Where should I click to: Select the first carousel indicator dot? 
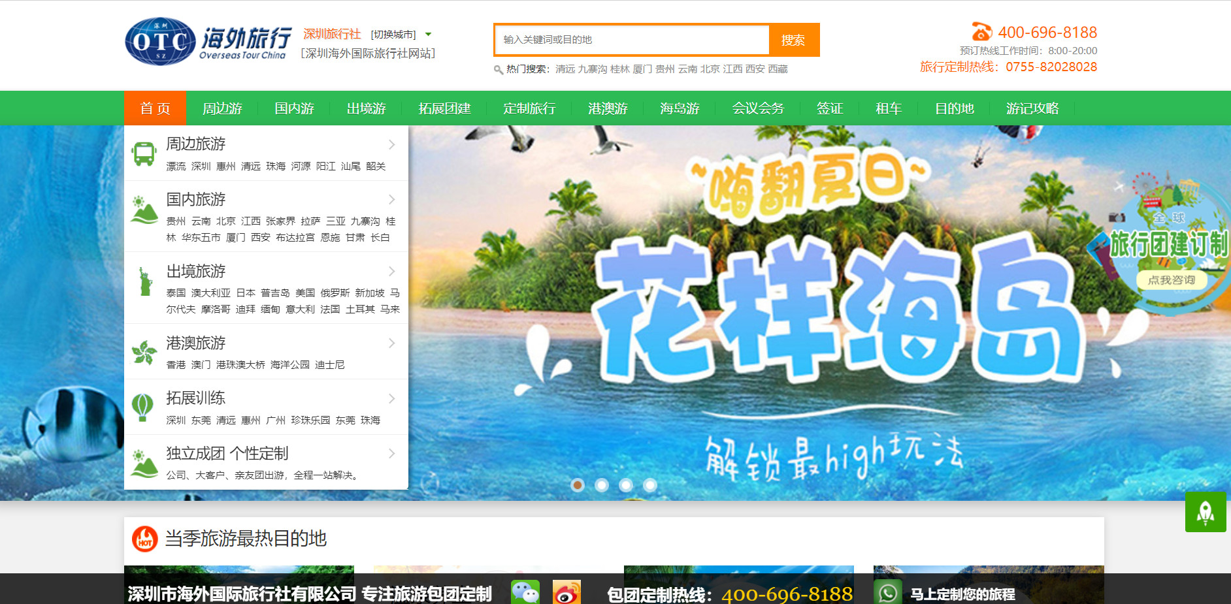point(578,485)
